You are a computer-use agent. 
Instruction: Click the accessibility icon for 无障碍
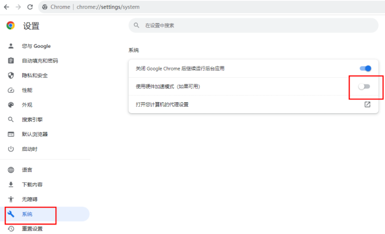[11, 199]
